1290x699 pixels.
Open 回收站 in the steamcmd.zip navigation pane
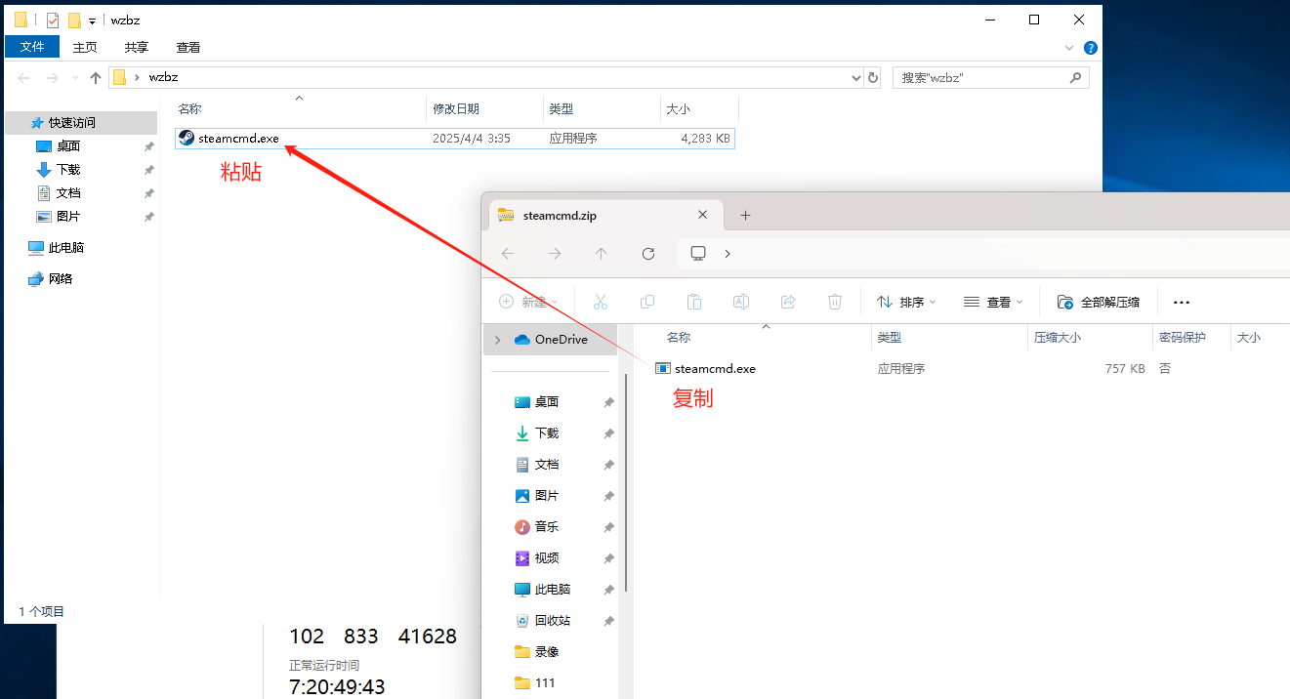tap(551, 620)
